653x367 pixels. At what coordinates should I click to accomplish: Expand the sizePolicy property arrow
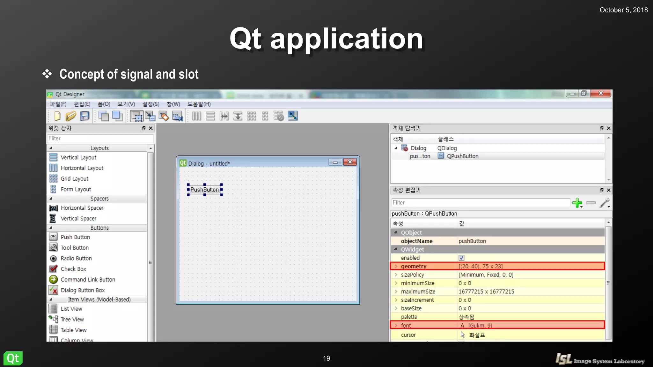(396, 275)
